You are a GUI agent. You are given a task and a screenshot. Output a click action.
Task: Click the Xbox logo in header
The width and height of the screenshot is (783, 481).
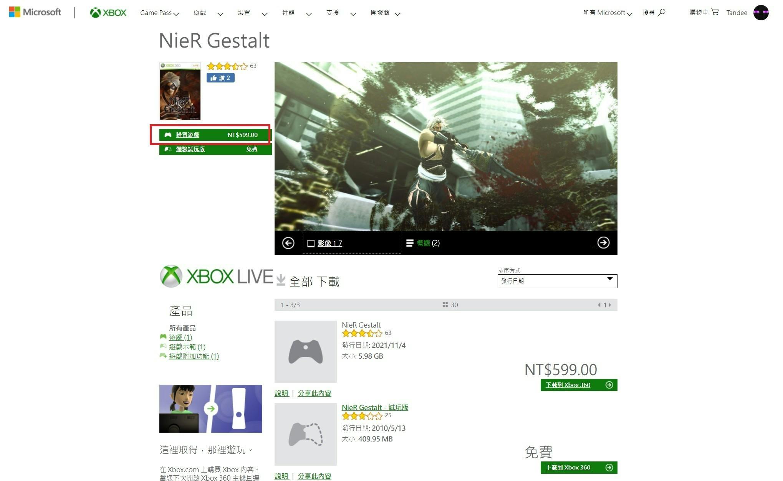108,13
